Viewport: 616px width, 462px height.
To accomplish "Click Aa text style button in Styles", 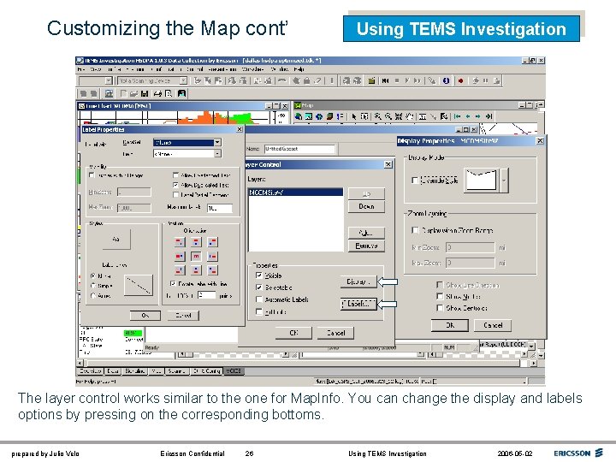I will [115, 240].
